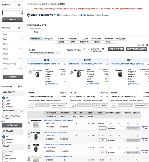This screenshot has width=149, height=162.
Task: Select the National availability radio button
Action: point(3,107)
